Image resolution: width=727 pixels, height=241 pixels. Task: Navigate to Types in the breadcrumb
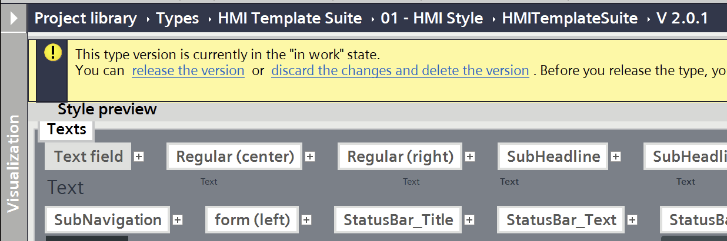(x=178, y=18)
